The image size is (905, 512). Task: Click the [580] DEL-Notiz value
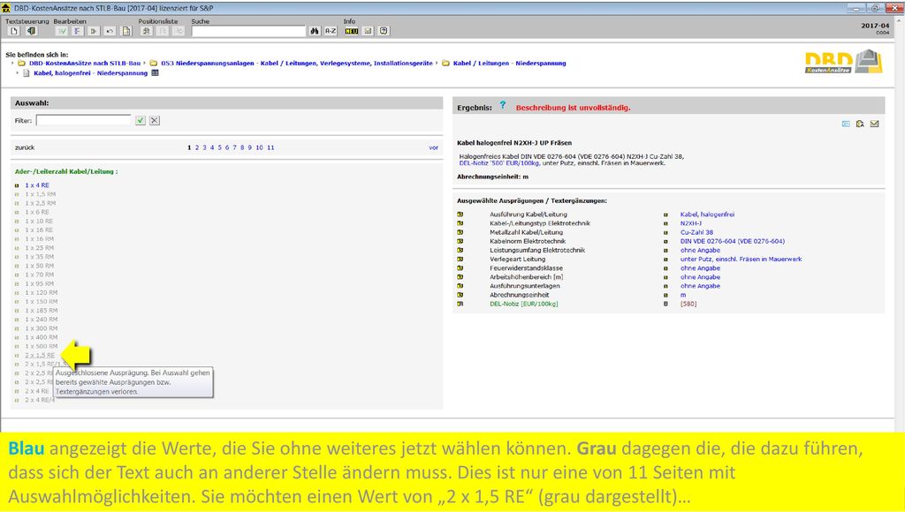688,304
